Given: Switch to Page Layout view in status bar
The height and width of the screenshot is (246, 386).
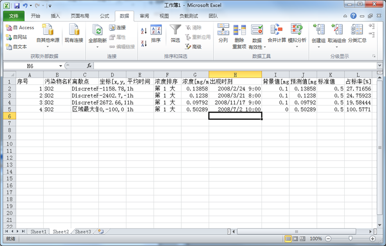Looking at the screenshot, I should [295, 239].
